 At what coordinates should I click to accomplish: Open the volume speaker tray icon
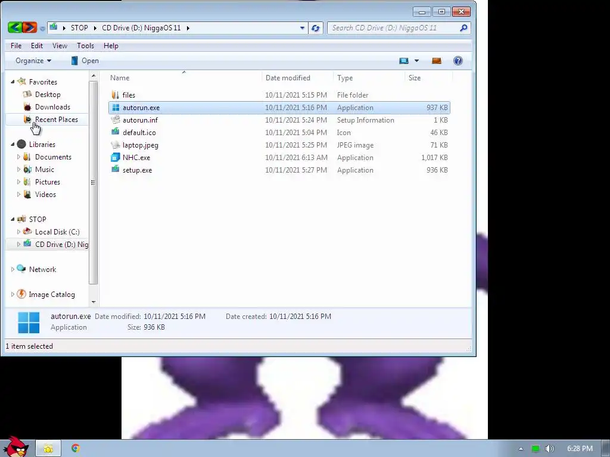point(549,449)
